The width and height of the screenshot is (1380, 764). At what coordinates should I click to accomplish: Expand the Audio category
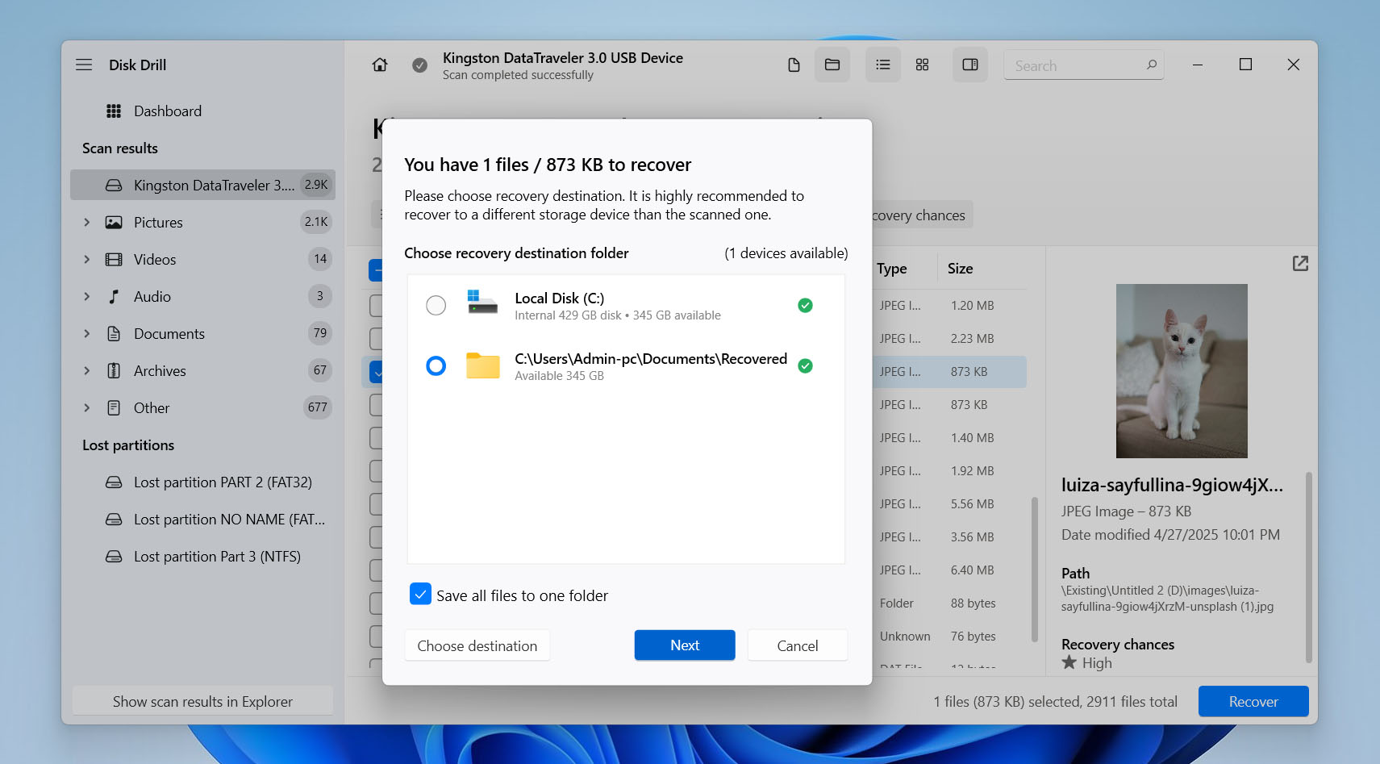pyautogui.click(x=87, y=297)
